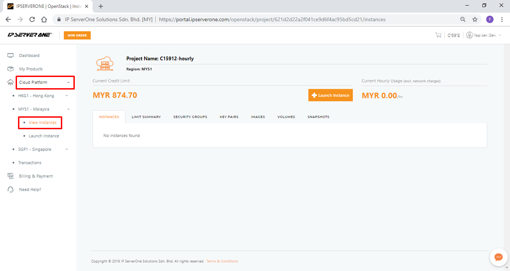Click credit amount MYR 874.70
This screenshot has width=510, height=271.
[x=115, y=95]
